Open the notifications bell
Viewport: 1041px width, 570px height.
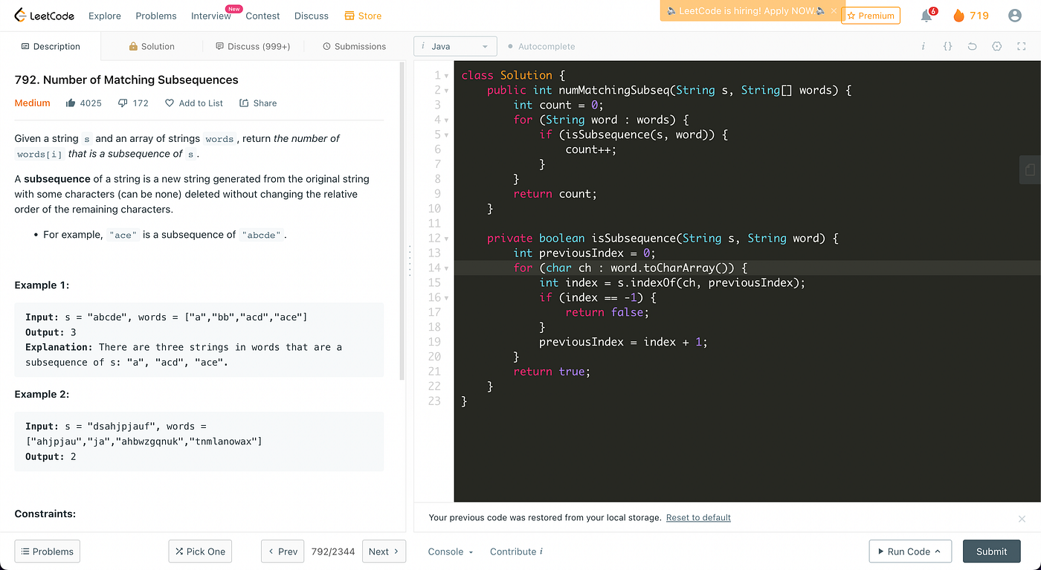point(926,16)
